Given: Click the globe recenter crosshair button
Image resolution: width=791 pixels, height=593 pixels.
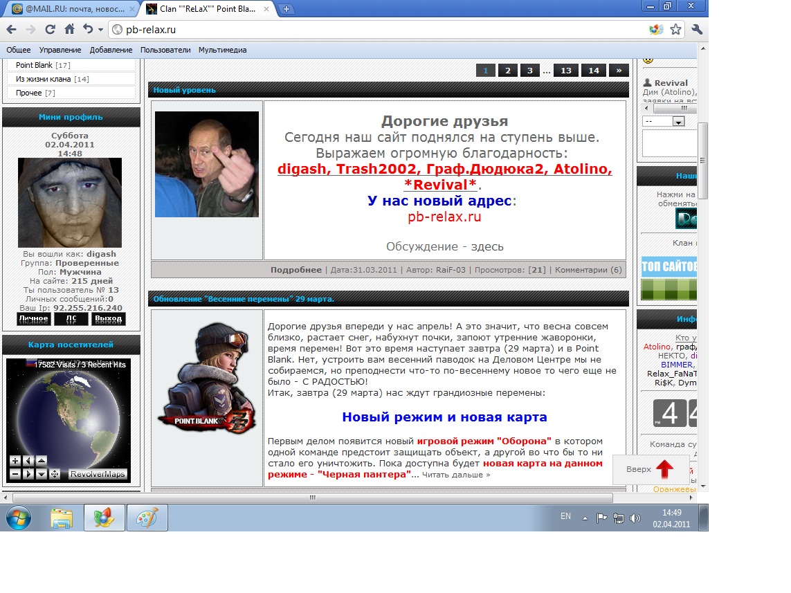Looking at the screenshot, I should click(55, 474).
